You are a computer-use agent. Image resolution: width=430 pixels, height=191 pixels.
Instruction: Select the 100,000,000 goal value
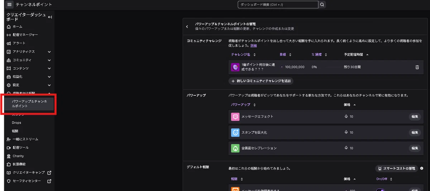[x=295, y=67]
